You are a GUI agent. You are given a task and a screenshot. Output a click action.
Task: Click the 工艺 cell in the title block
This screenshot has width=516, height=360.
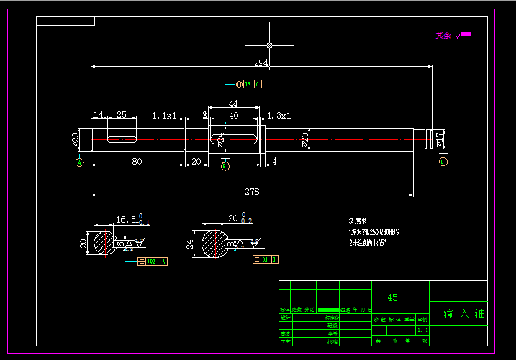(x=286, y=342)
